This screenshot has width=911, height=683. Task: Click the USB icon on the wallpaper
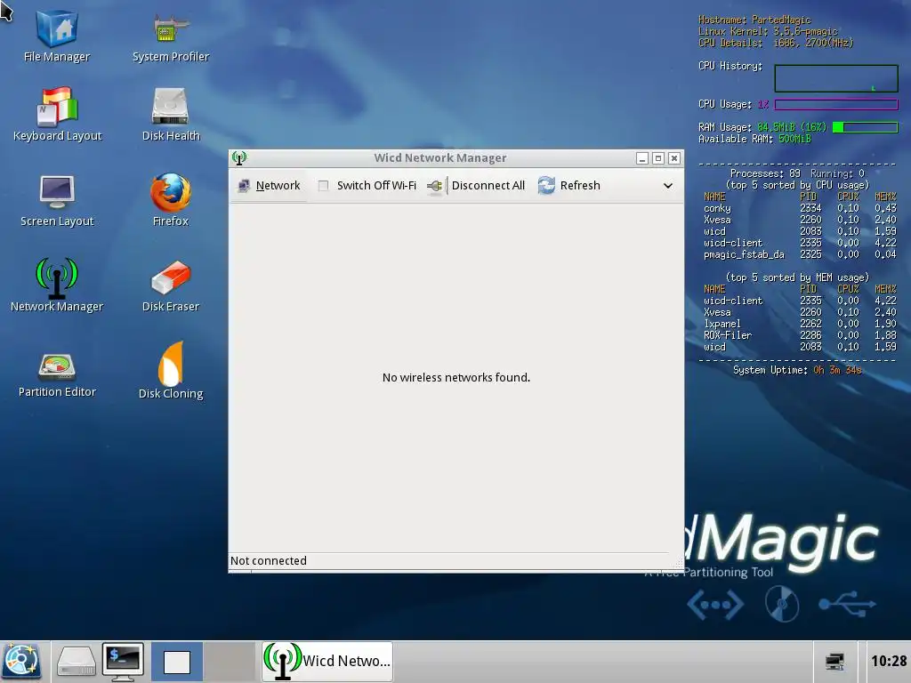click(847, 604)
